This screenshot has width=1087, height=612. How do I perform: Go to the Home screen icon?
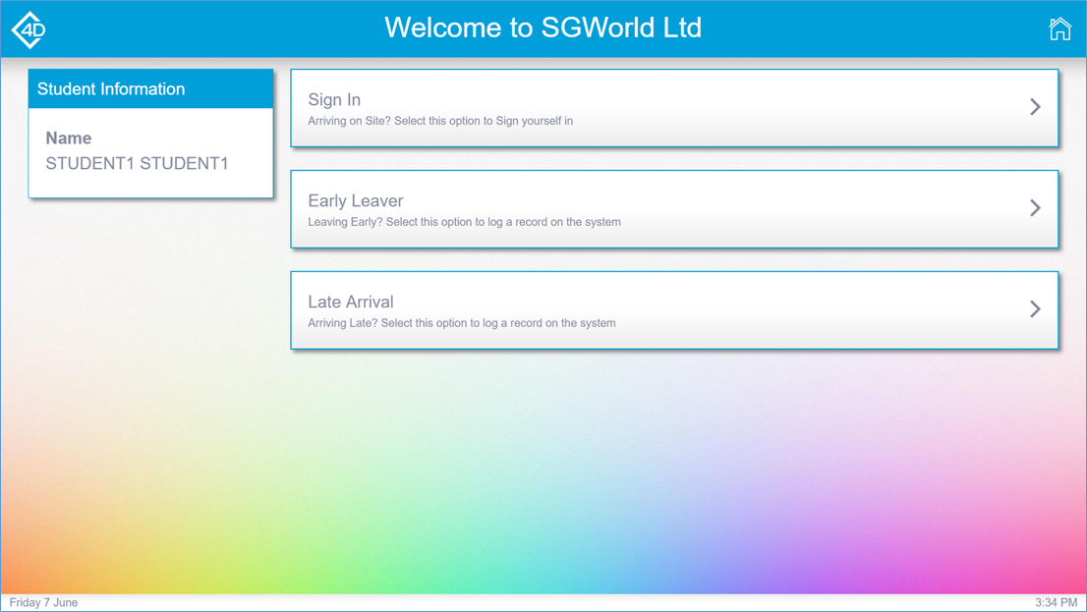point(1059,29)
